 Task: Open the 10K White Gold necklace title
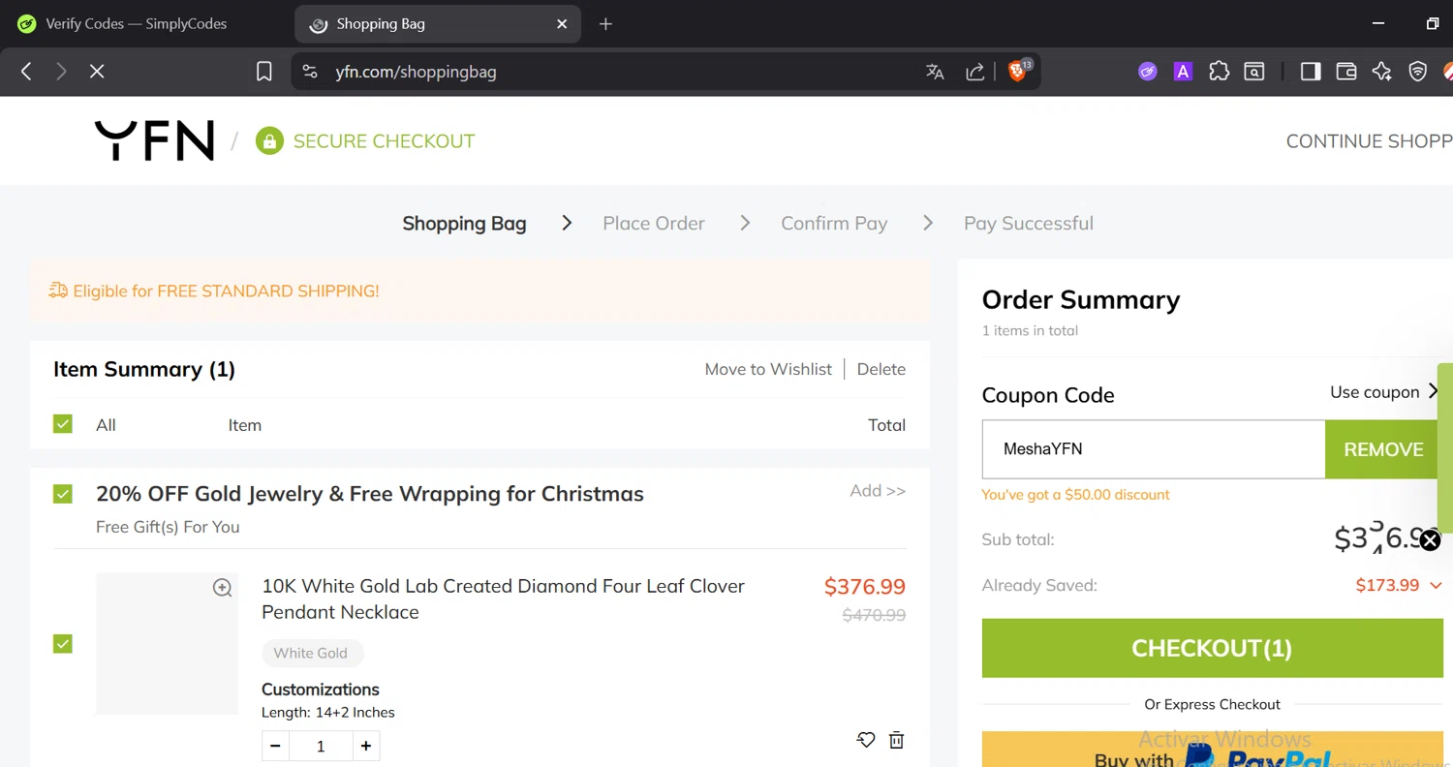point(503,598)
